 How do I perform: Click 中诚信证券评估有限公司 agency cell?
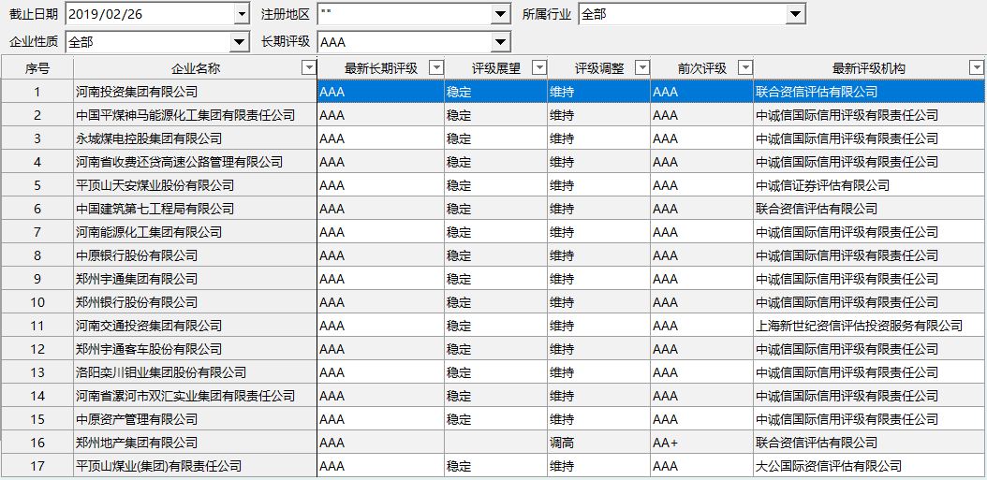[869, 185]
